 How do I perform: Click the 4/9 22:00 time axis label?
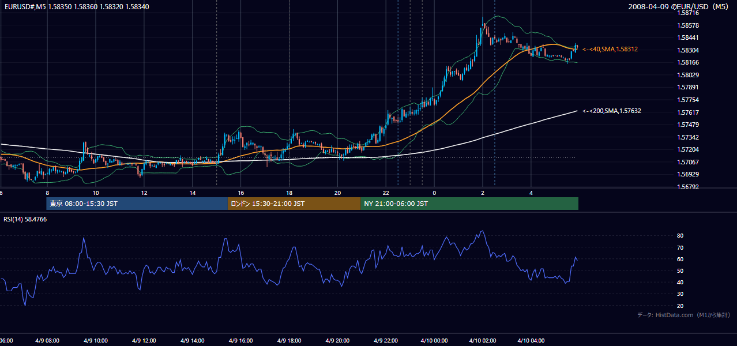tap(386, 340)
